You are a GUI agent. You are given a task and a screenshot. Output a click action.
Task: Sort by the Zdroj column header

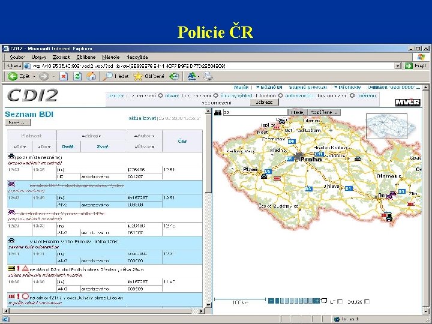[91, 136]
